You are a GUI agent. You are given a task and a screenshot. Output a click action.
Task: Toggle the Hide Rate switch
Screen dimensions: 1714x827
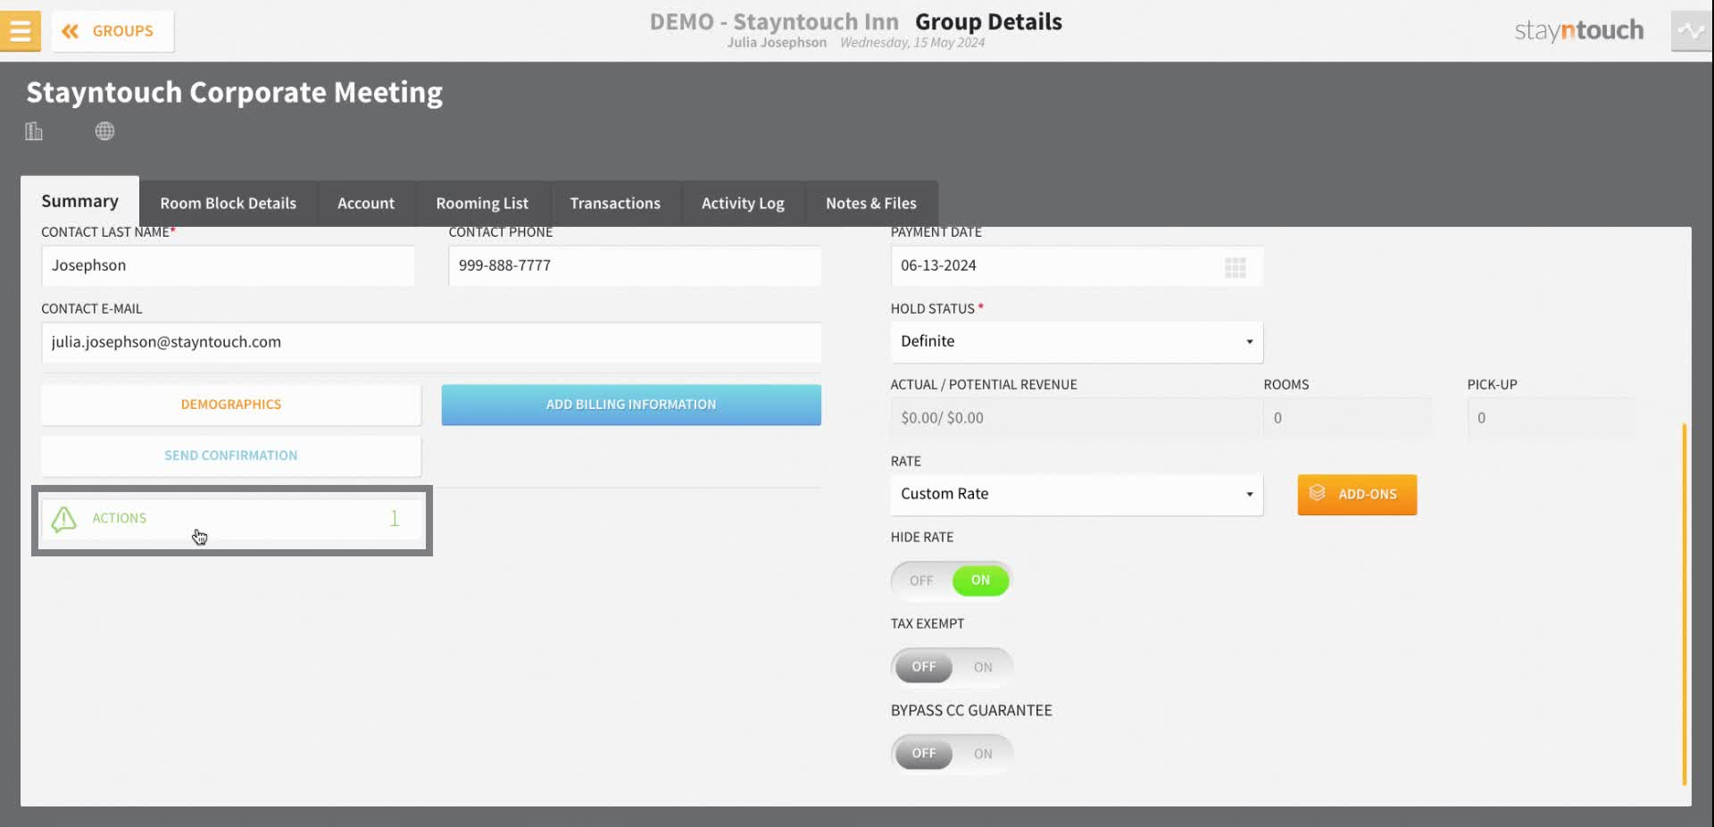[952, 581]
